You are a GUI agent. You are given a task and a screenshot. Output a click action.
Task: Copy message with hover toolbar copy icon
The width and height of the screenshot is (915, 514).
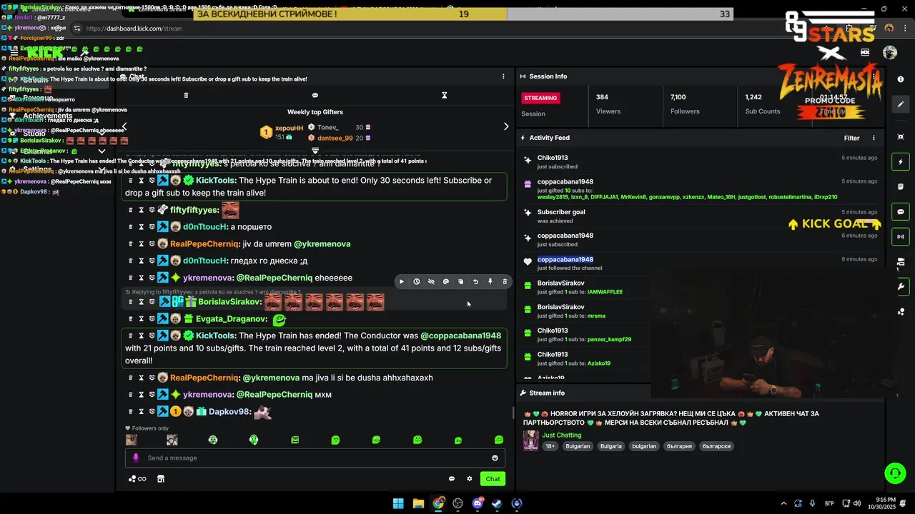[x=460, y=282]
